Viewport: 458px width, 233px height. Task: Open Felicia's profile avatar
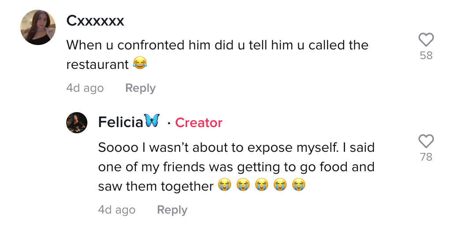click(77, 123)
